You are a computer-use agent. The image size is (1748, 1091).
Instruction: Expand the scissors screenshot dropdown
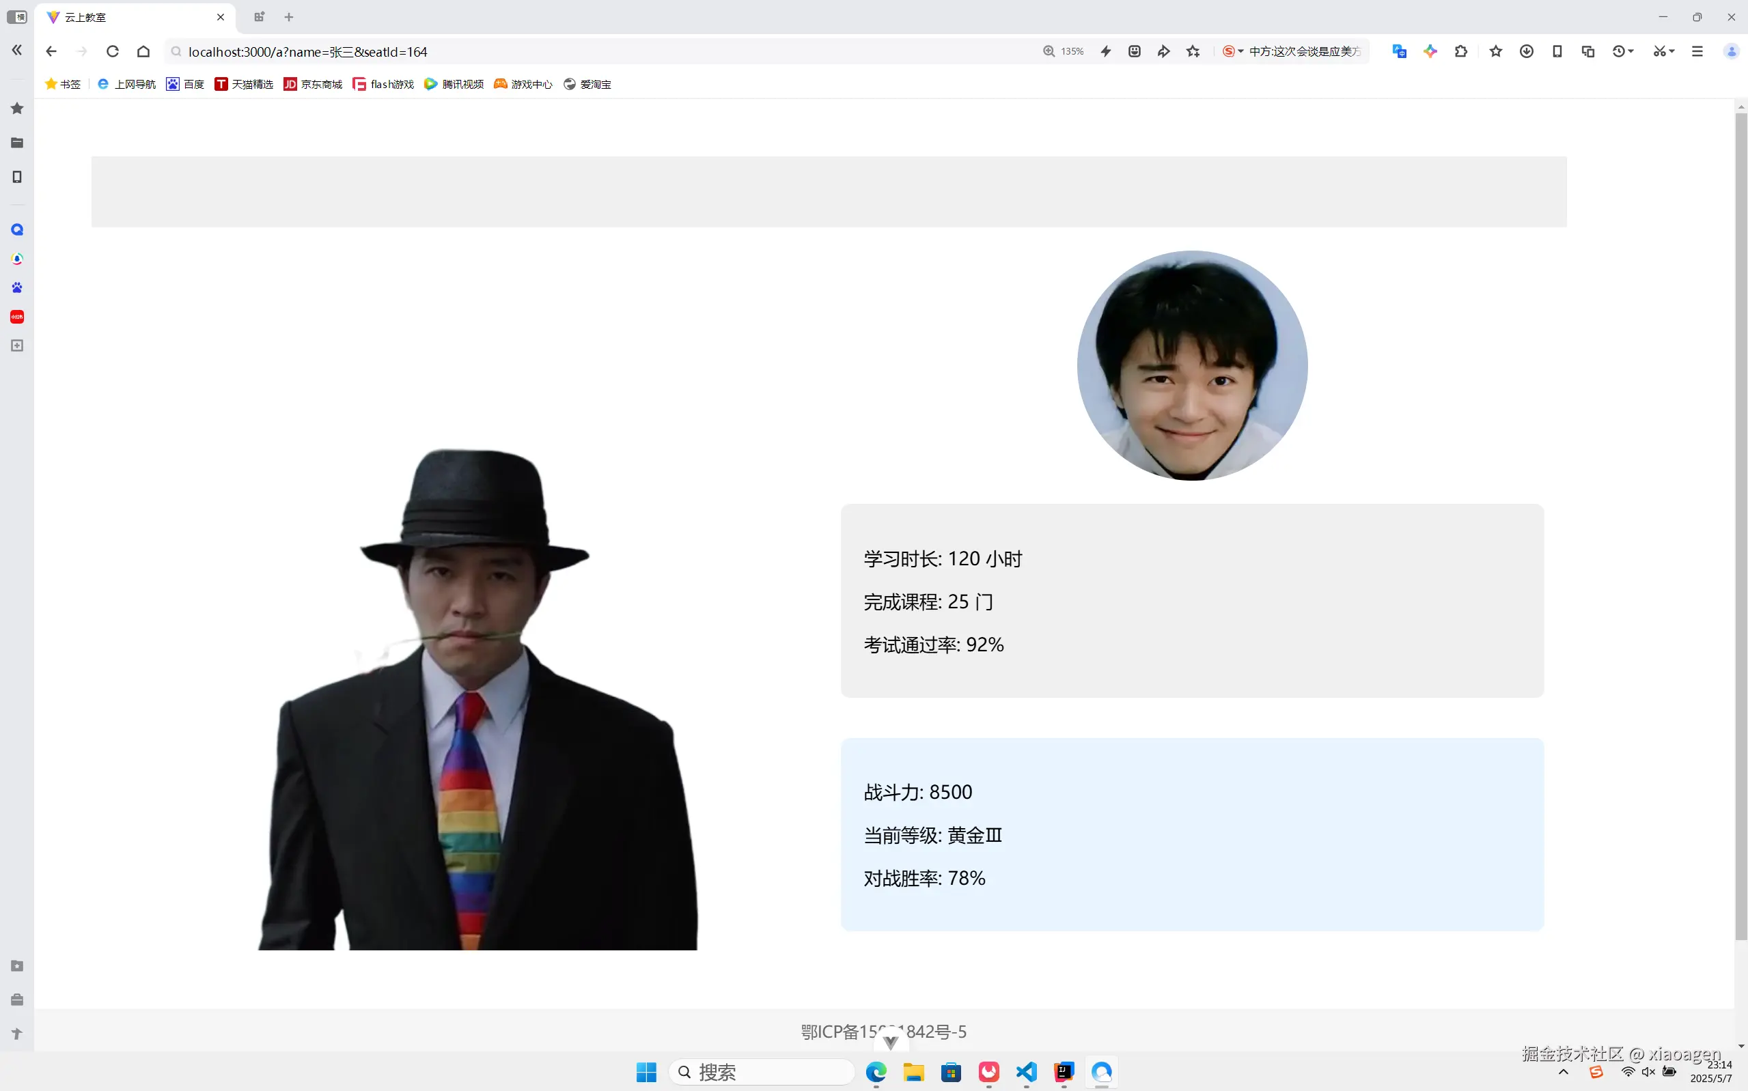click(x=1671, y=51)
